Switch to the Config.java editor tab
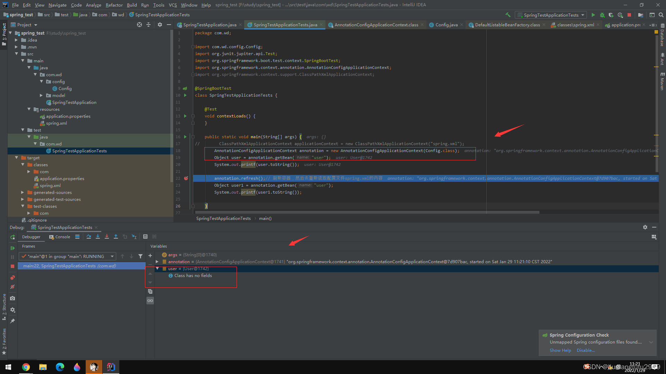The width and height of the screenshot is (666, 374). click(x=446, y=25)
